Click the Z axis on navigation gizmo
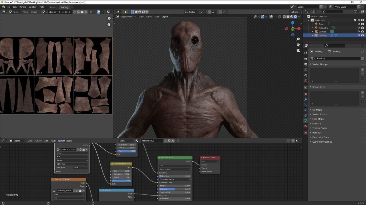Screen dimensions: 366x205 (293, 22)
